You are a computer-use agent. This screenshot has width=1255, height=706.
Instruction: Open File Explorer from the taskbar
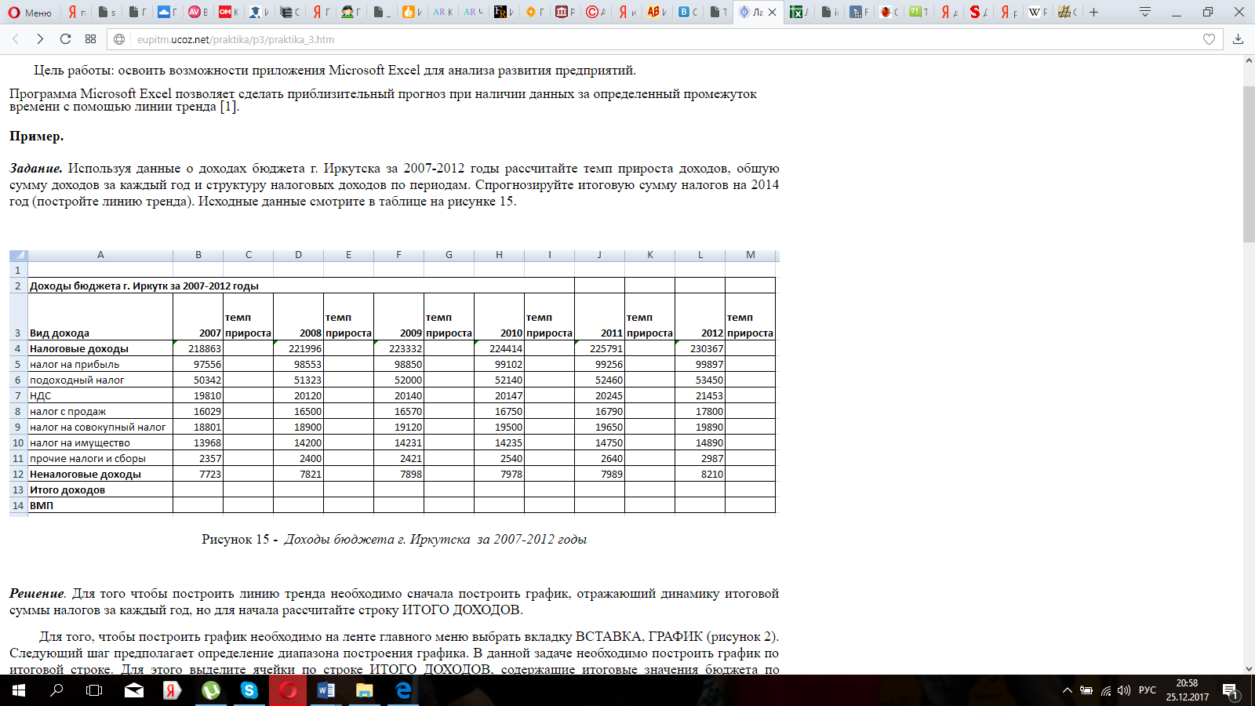365,690
